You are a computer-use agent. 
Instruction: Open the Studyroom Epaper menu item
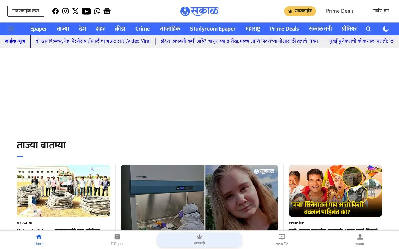click(213, 29)
